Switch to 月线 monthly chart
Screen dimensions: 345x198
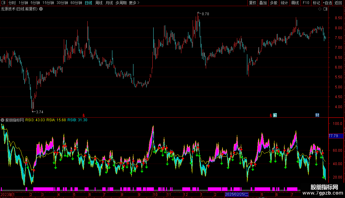109,3
